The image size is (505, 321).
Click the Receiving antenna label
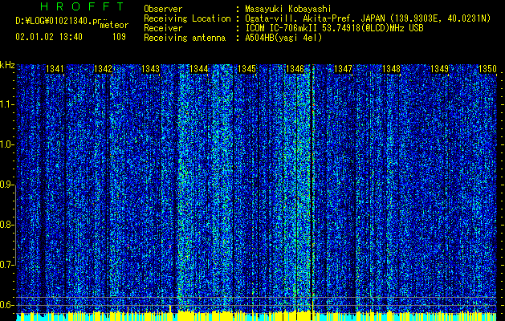[185, 38]
